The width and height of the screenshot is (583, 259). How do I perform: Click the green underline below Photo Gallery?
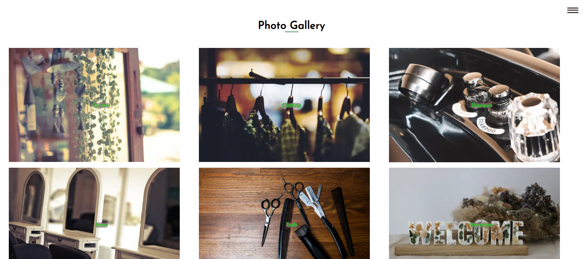tap(291, 32)
